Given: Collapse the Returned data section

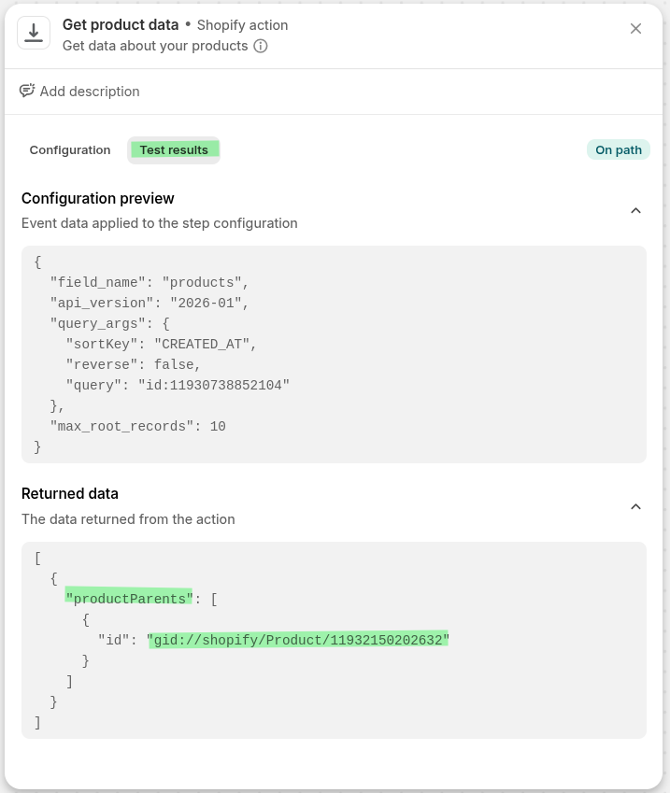Looking at the screenshot, I should point(635,506).
